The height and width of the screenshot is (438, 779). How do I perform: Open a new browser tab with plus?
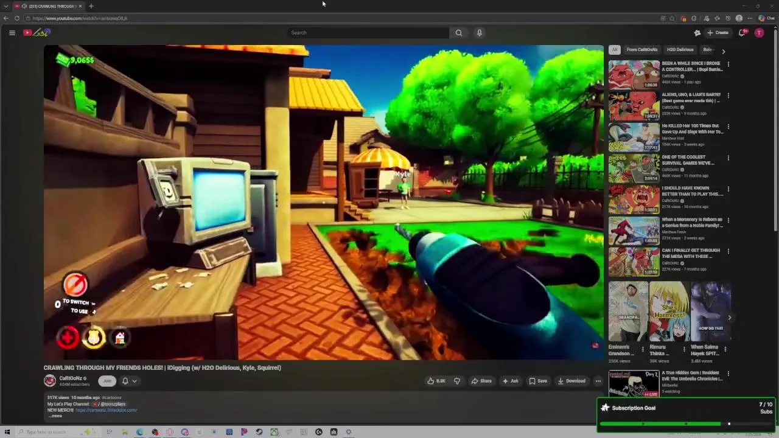tap(91, 6)
